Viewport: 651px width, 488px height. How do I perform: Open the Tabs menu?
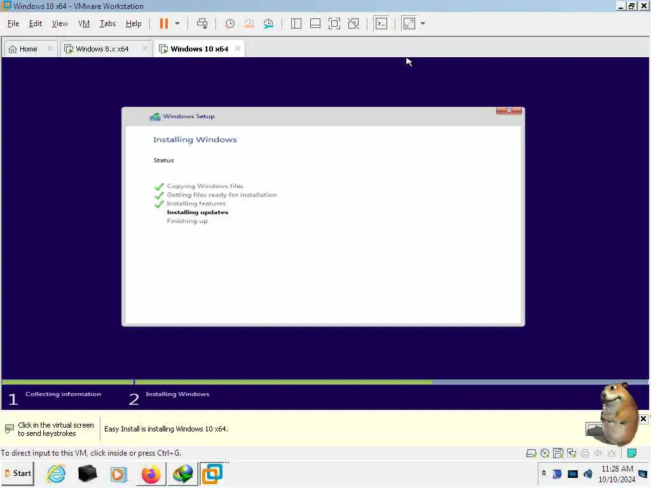(107, 24)
